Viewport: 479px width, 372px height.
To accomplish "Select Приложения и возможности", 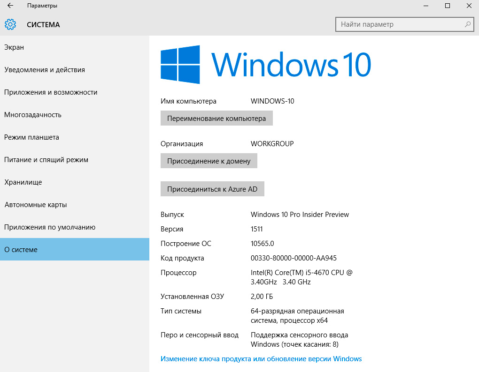I will coord(75,92).
